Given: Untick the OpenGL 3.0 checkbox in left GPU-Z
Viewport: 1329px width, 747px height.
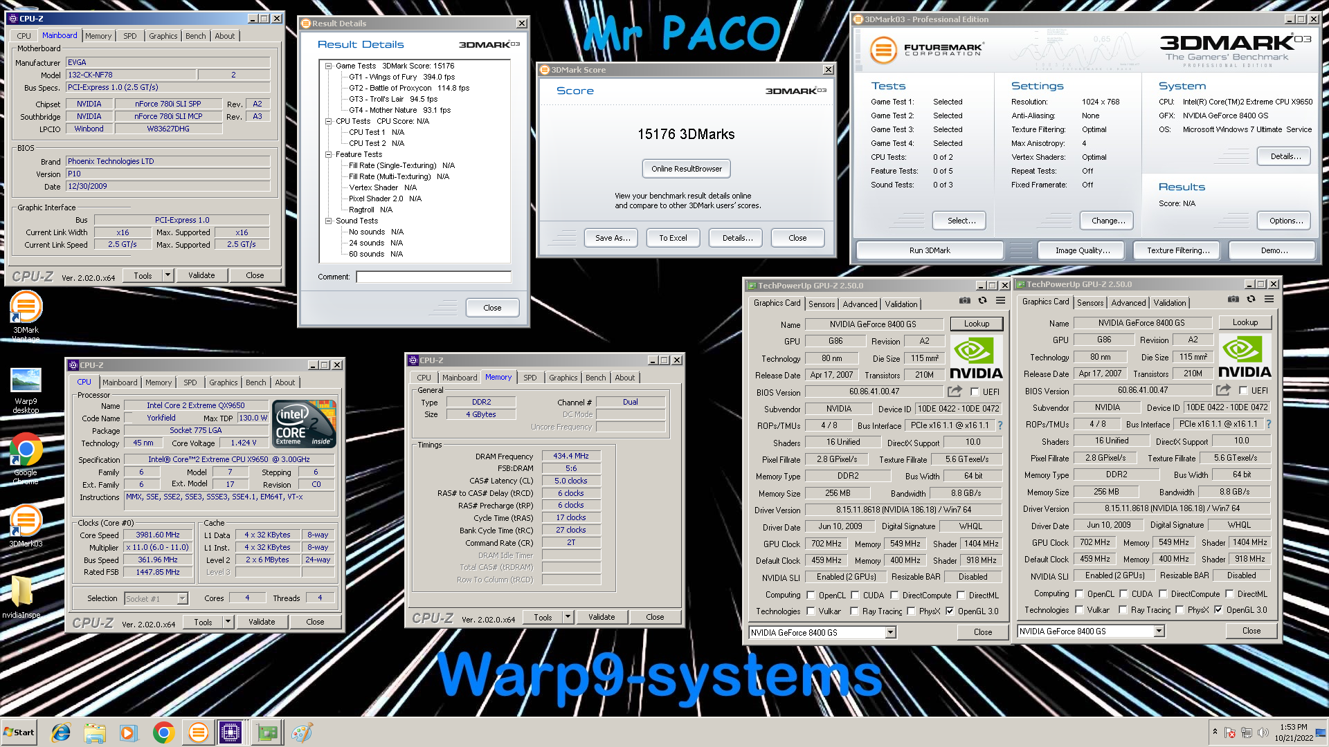Looking at the screenshot, I should pos(950,611).
